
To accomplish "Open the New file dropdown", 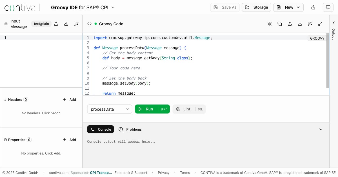I will click(x=288, y=7).
